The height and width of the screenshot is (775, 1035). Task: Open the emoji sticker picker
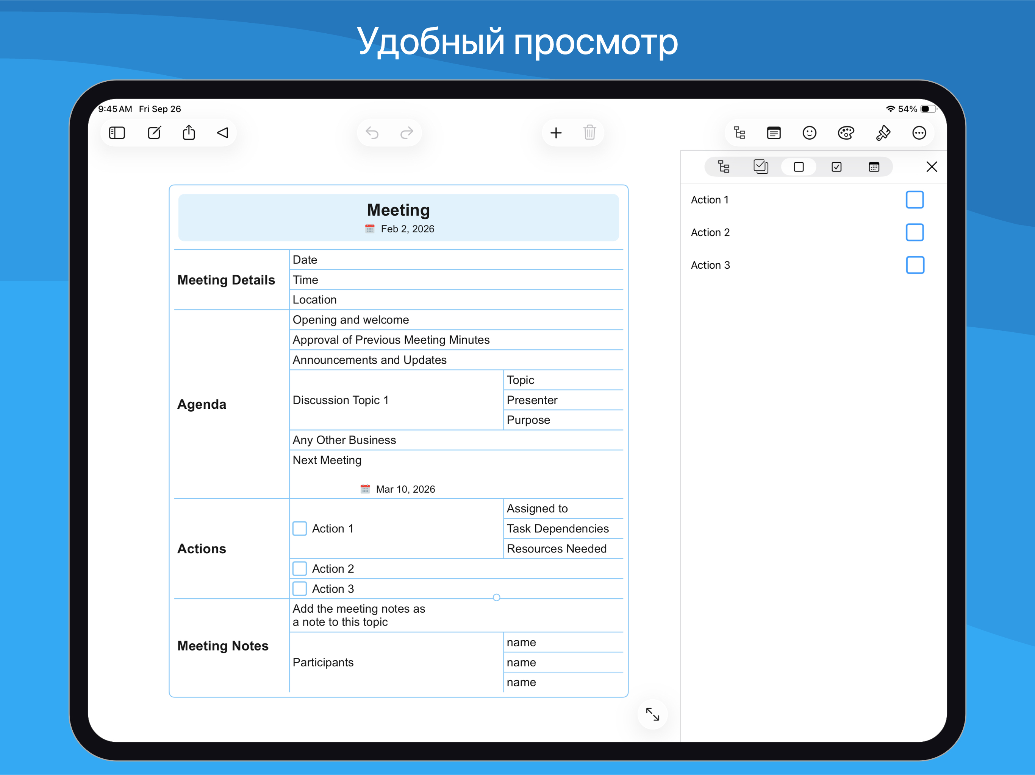(810, 133)
